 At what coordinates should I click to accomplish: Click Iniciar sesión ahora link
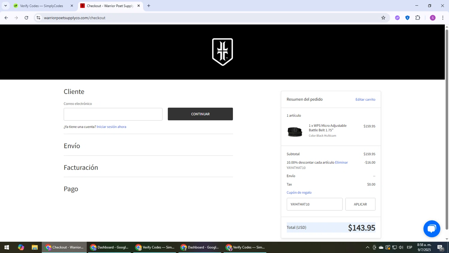(x=111, y=127)
